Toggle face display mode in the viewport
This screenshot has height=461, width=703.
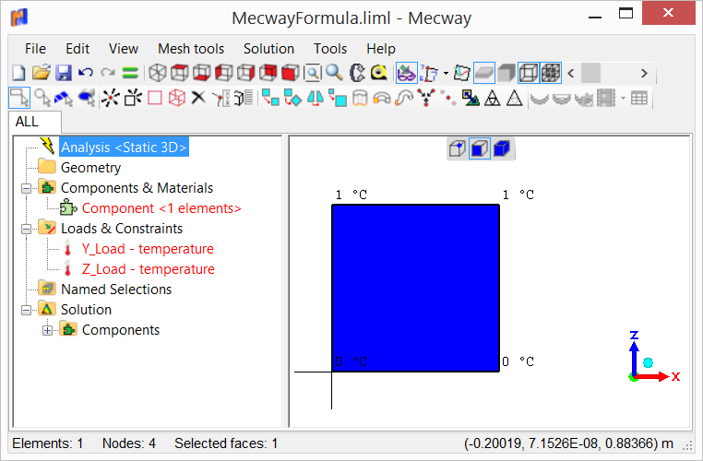coord(480,148)
